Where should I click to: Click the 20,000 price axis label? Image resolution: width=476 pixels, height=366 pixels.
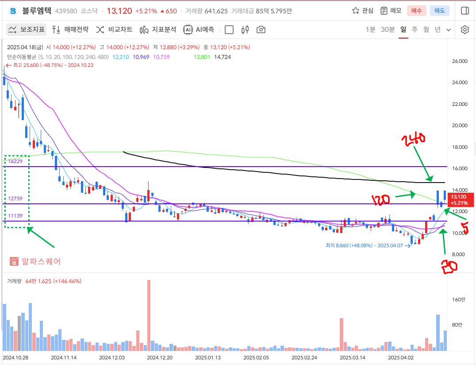click(460, 125)
